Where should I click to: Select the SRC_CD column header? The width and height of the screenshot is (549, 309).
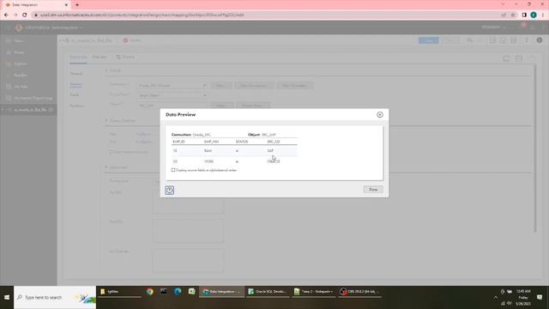pyautogui.click(x=274, y=142)
